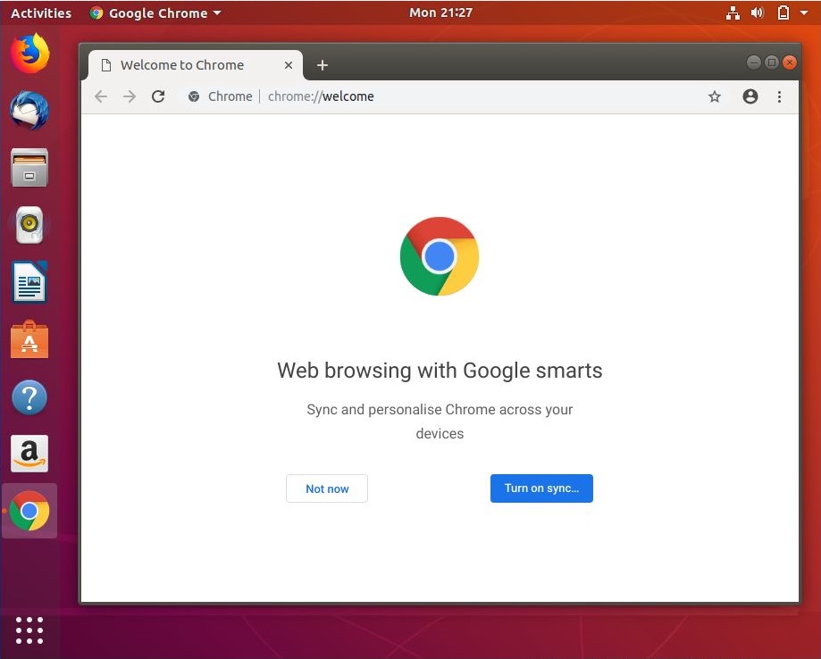Bookmark this page with the star icon
Screen dimensions: 821x659
click(714, 96)
